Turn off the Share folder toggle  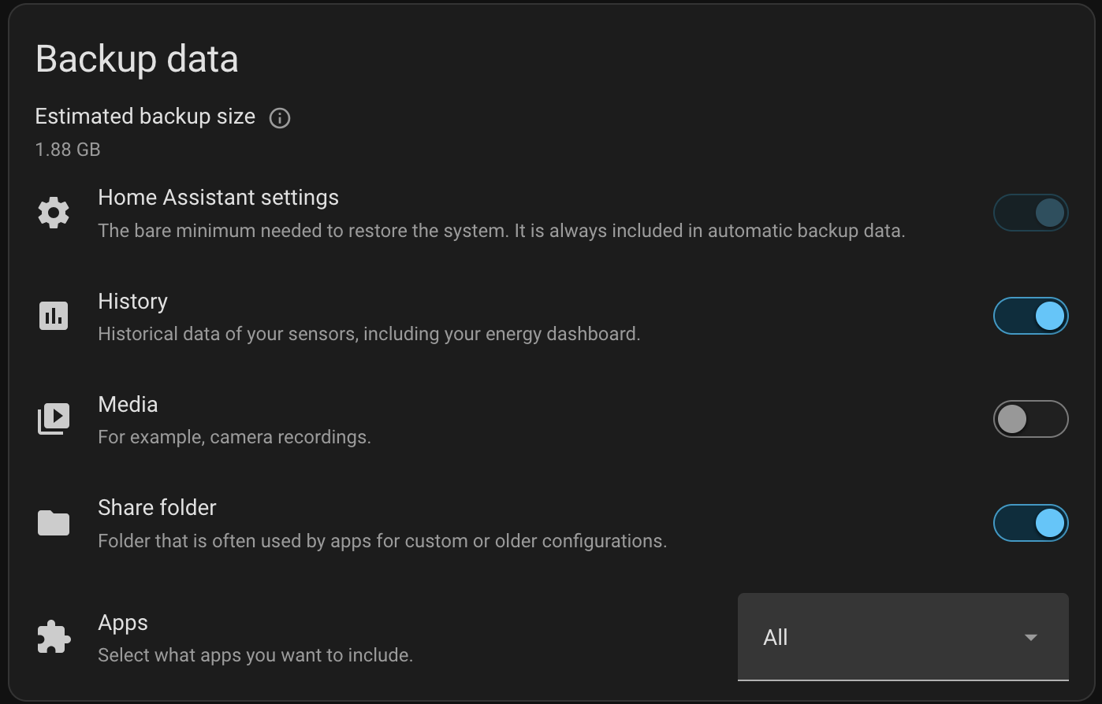(1030, 523)
